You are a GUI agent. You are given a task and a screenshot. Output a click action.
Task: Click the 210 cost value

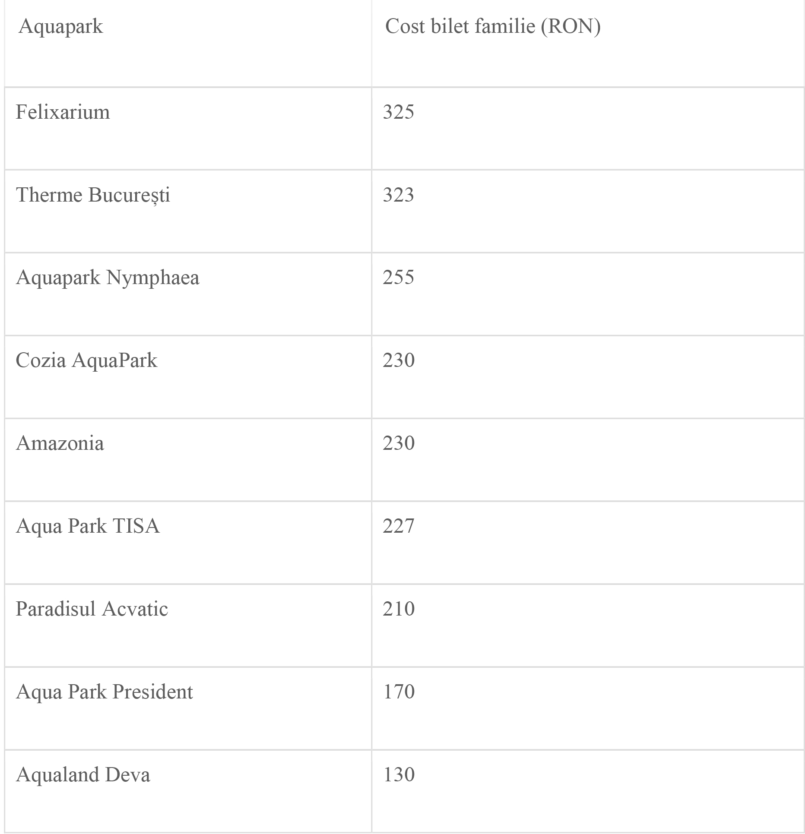[398, 609]
